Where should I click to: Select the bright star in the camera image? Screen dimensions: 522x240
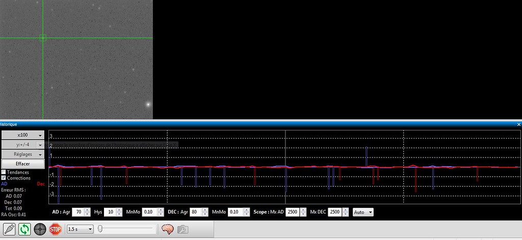click(x=148, y=104)
